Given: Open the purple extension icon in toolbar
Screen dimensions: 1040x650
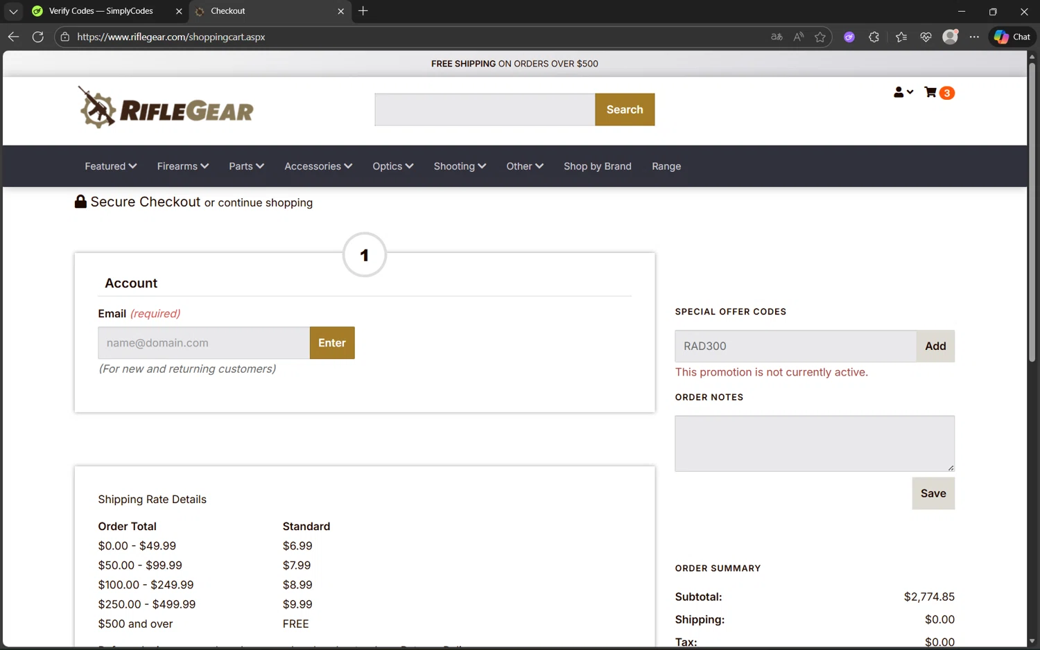Looking at the screenshot, I should coord(849,37).
